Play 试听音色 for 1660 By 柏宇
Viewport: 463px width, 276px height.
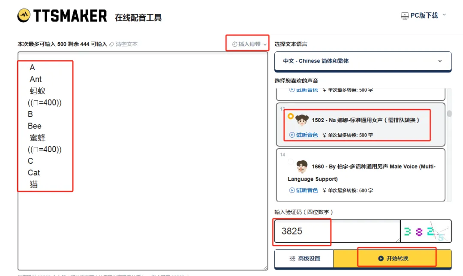(303, 190)
